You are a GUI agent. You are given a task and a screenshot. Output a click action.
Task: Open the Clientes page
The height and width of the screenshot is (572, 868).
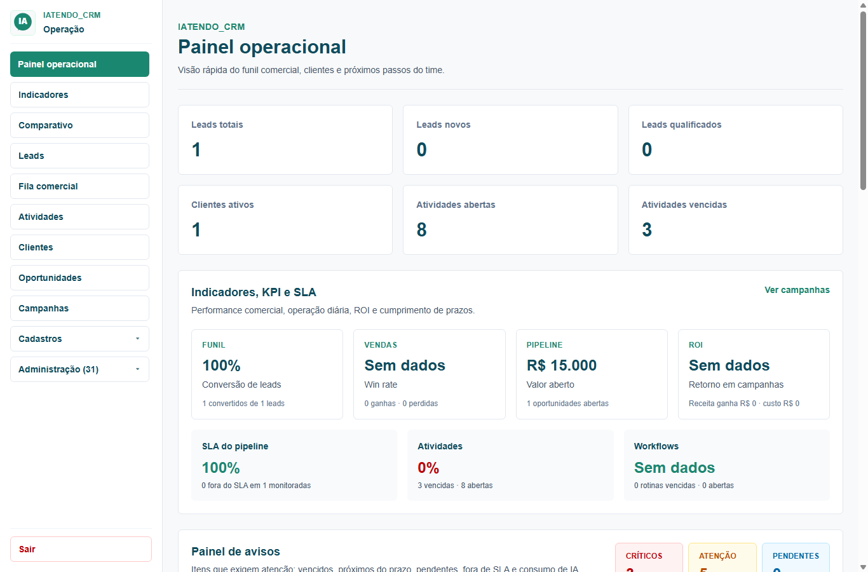(79, 247)
